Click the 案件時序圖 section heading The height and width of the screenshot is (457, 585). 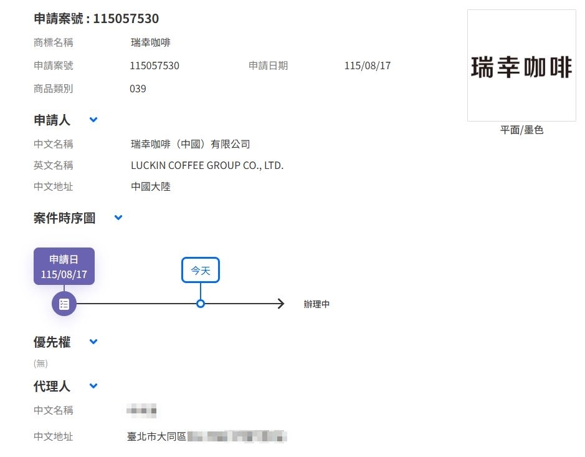click(x=65, y=218)
